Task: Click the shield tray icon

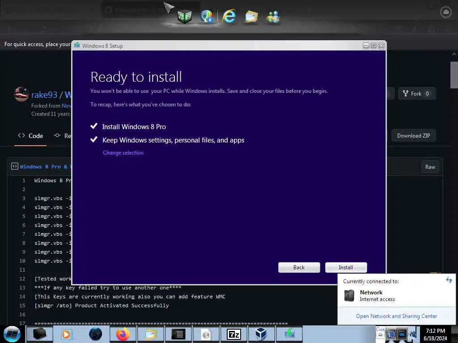Action: [391, 335]
